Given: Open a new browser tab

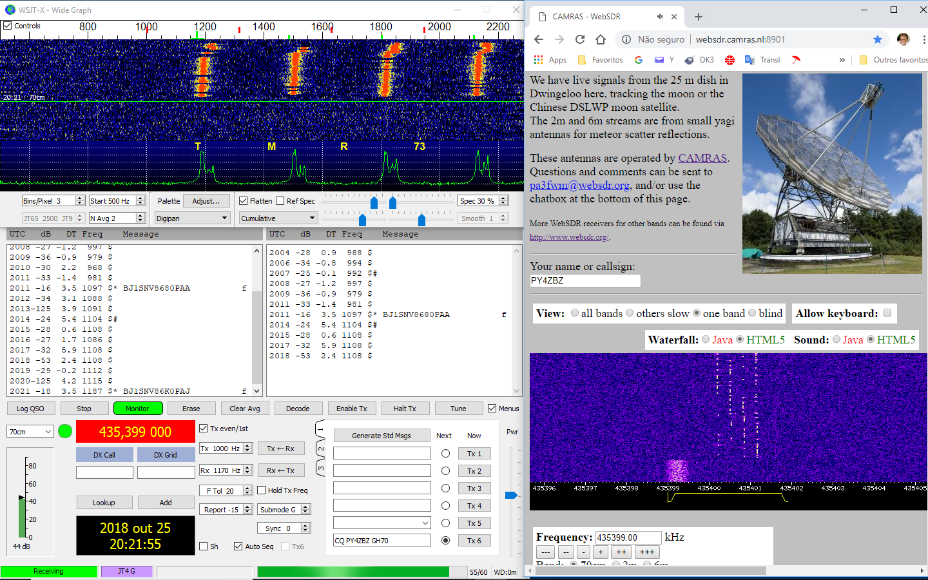Looking at the screenshot, I should pos(699,17).
